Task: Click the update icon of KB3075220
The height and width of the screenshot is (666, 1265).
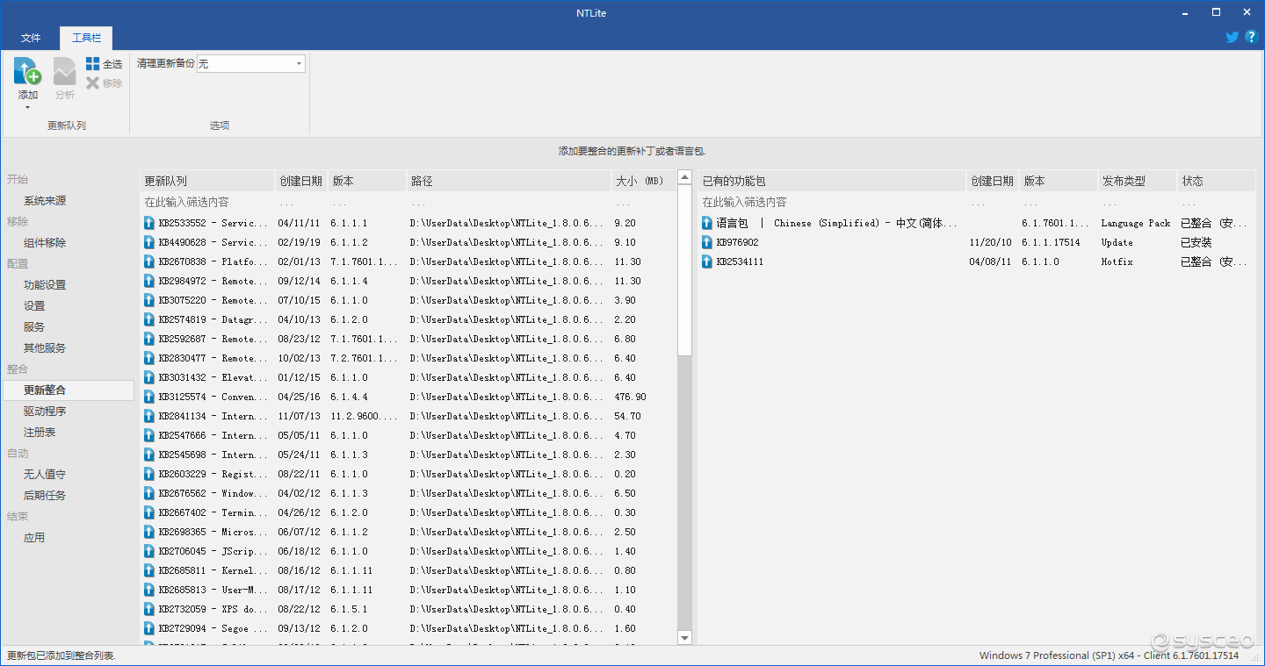Action: pos(149,300)
